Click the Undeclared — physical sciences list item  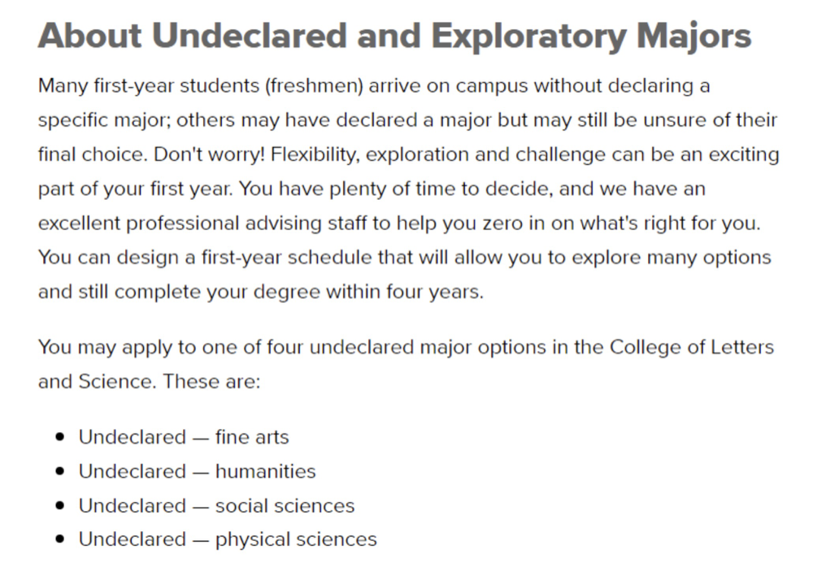[x=228, y=539]
